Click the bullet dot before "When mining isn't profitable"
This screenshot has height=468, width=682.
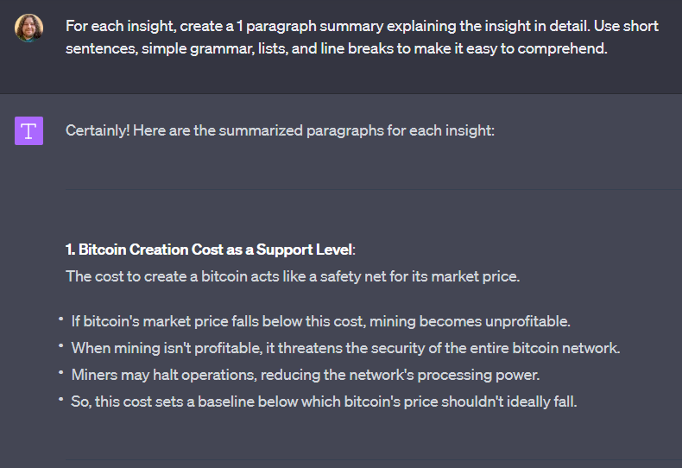click(61, 347)
